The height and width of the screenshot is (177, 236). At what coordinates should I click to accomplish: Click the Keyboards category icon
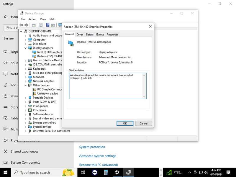coord(30,69)
